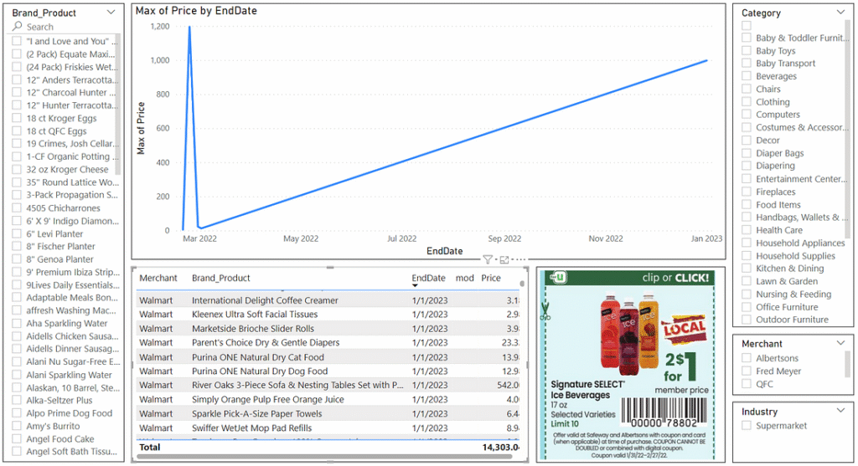Click Kleenex Ultra Soft Facial Tissues row
This screenshot has width=858, height=466.
328,314
